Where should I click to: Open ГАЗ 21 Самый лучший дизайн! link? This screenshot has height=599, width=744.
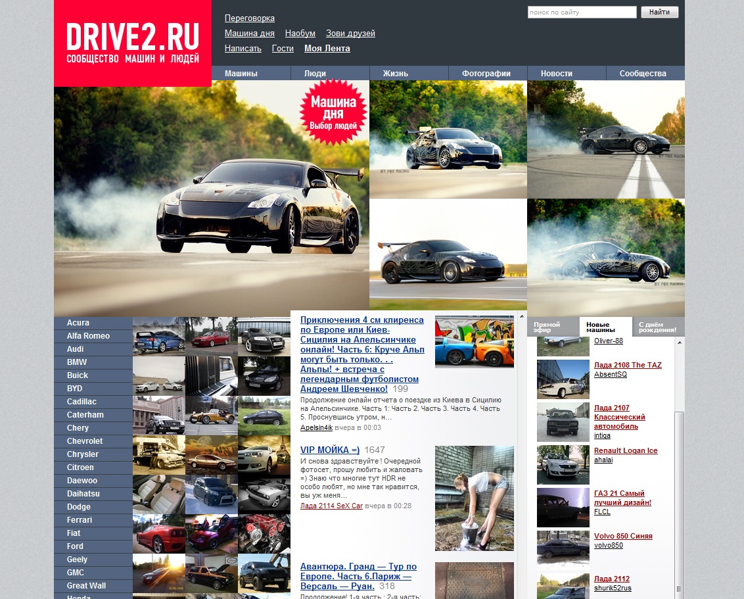coord(622,498)
